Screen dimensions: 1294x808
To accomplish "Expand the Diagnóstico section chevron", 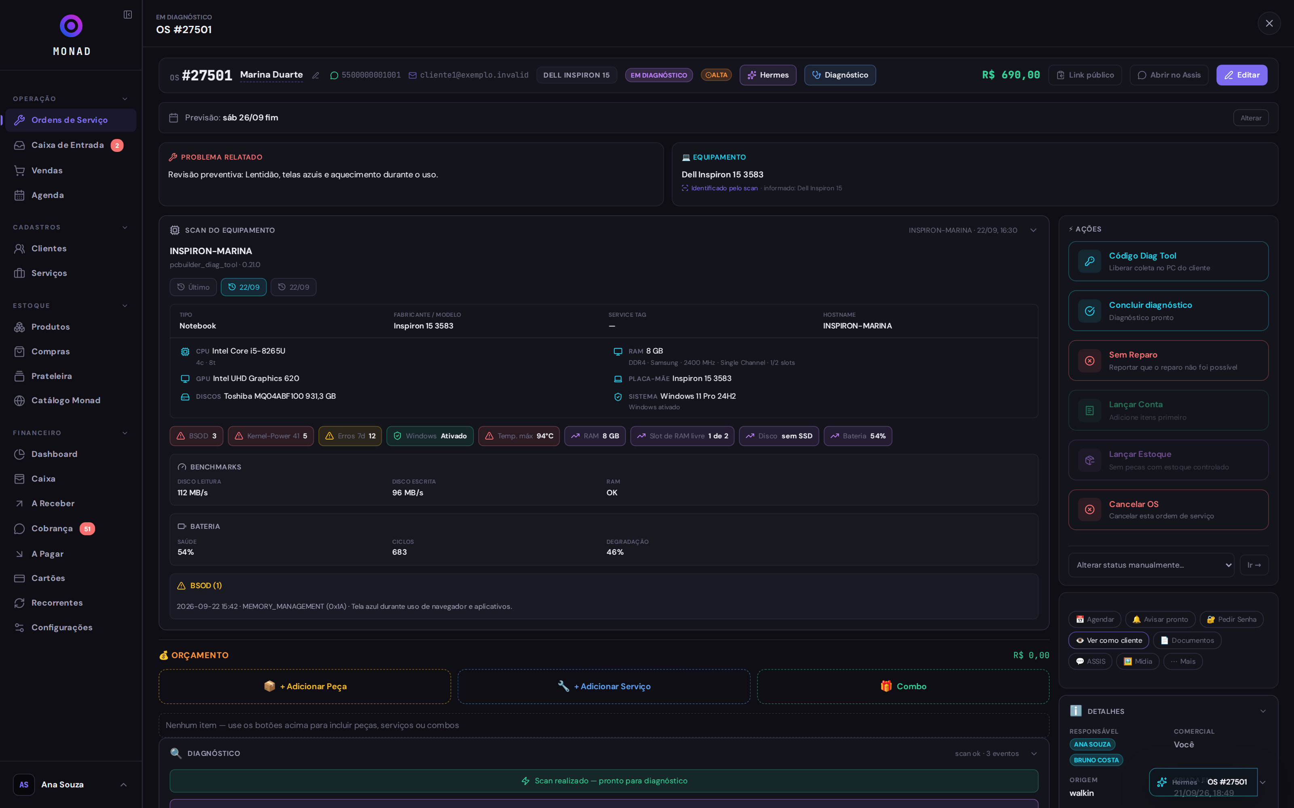I will coord(1034,753).
